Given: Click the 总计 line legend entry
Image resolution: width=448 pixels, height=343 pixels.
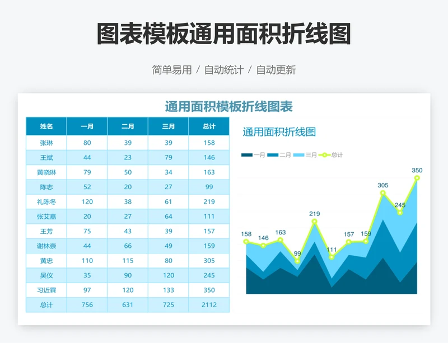Looking at the screenshot, I should tap(331, 155).
